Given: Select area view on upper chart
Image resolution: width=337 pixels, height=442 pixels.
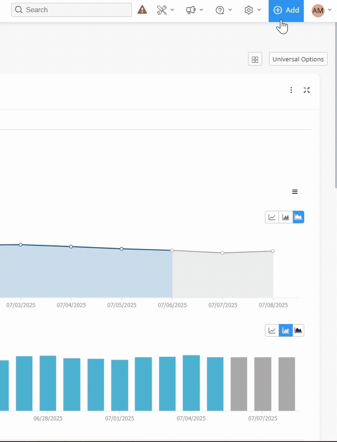Looking at the screenshot, I should pos(299,217).
